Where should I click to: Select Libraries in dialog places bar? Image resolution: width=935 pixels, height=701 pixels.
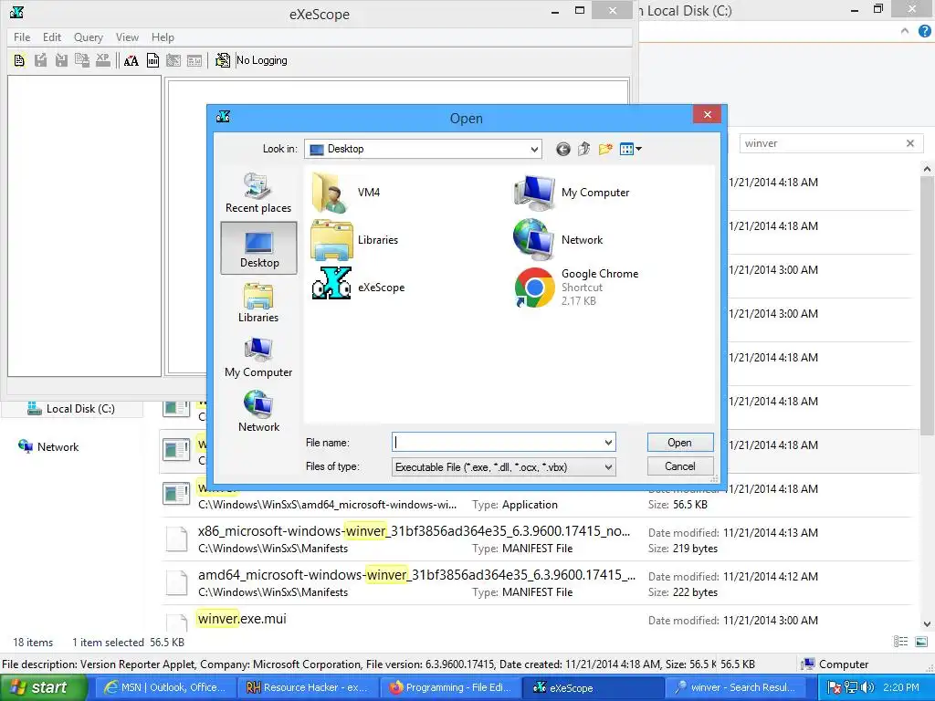coord(258,303)
